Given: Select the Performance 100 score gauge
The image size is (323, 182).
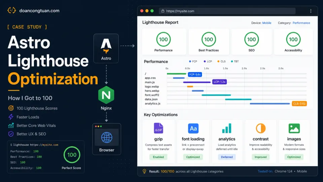Looking at the screenshot, I should point(164,39).
